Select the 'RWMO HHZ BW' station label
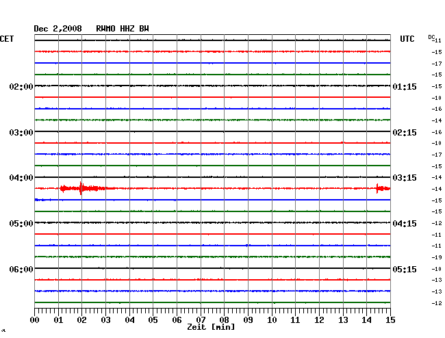The height and width of the screenshot is (338, 445). [123, 28]
